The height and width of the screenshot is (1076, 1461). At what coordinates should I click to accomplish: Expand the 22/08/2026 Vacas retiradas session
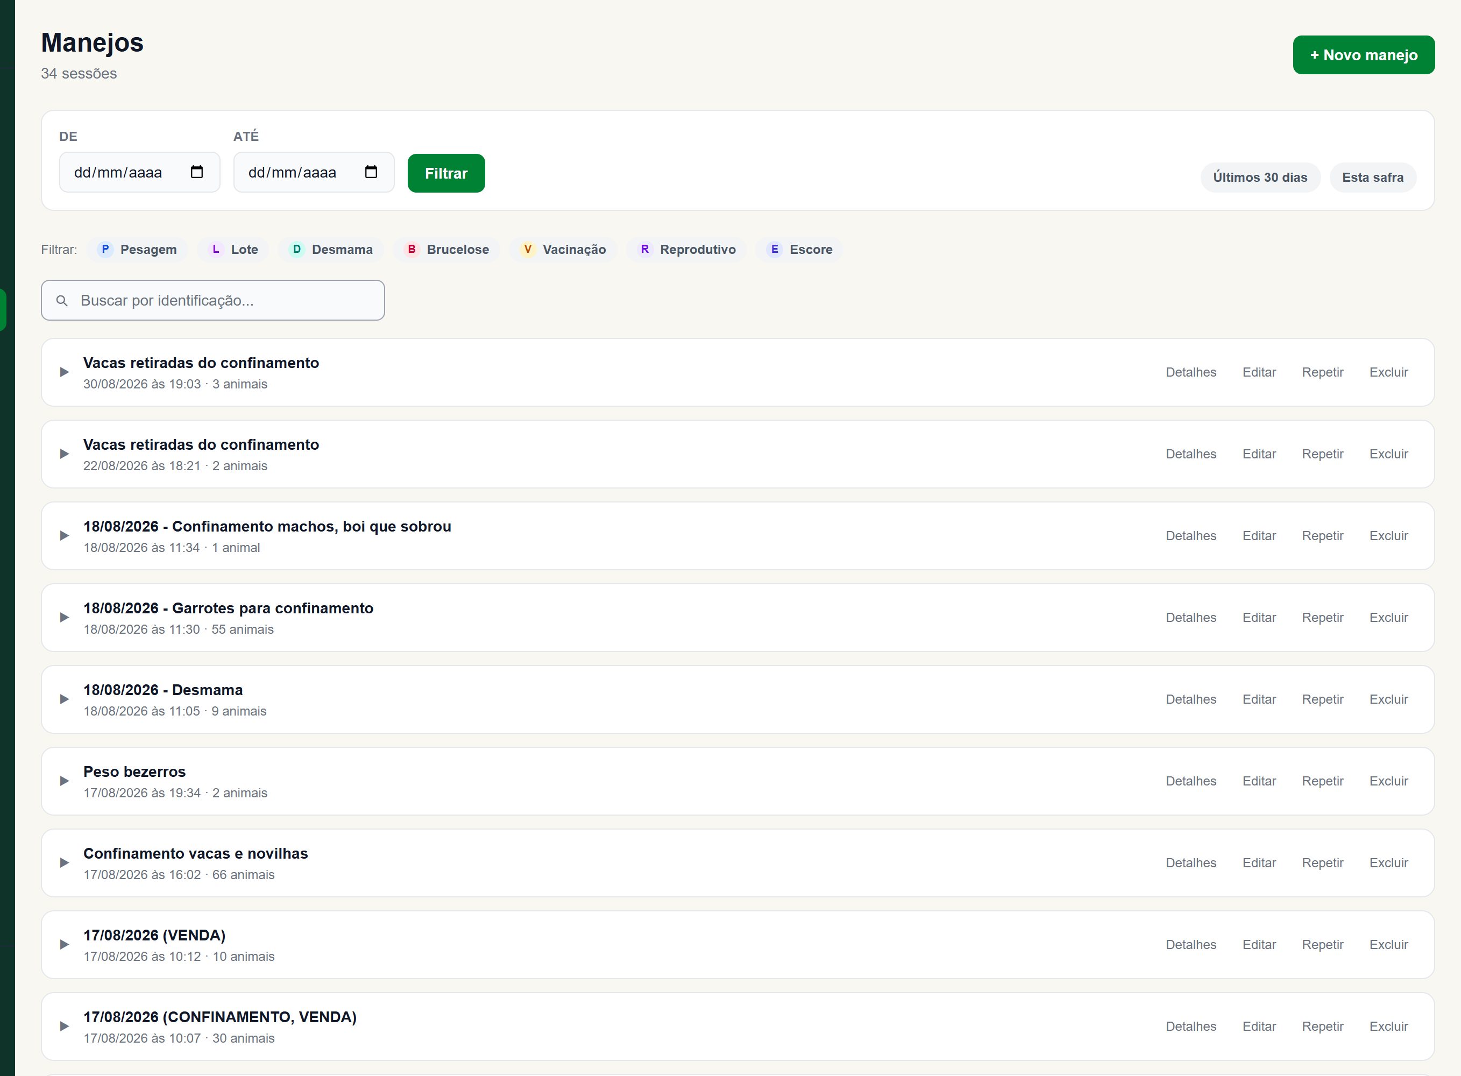pos(65,454)
